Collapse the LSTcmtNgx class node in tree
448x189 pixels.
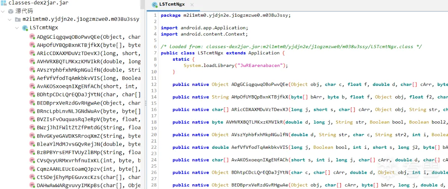point(17,28)
